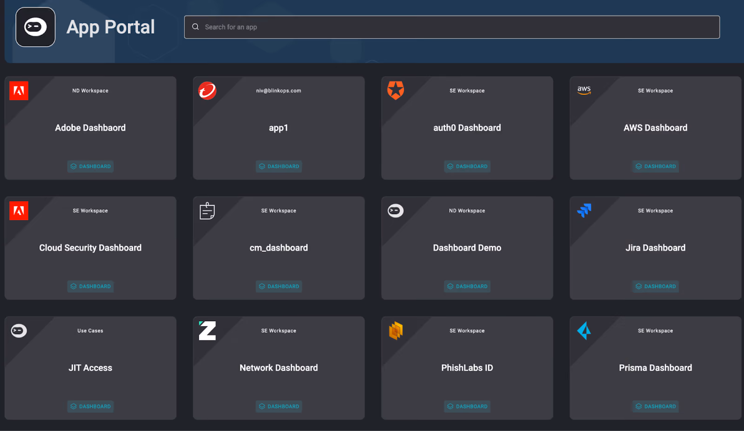Click "ND Workspace" label on Adobe Dashboard card
This screenshot has height=431, width=744.
pos(90,91)
